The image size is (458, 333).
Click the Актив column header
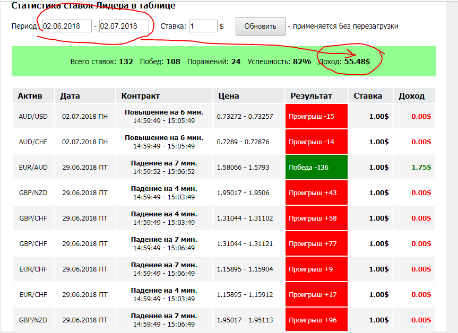33,96
